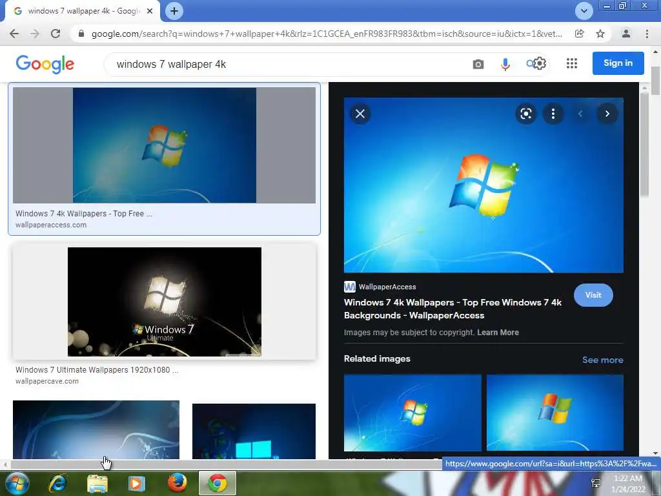Bookmark this page with the star

point(600,34)
